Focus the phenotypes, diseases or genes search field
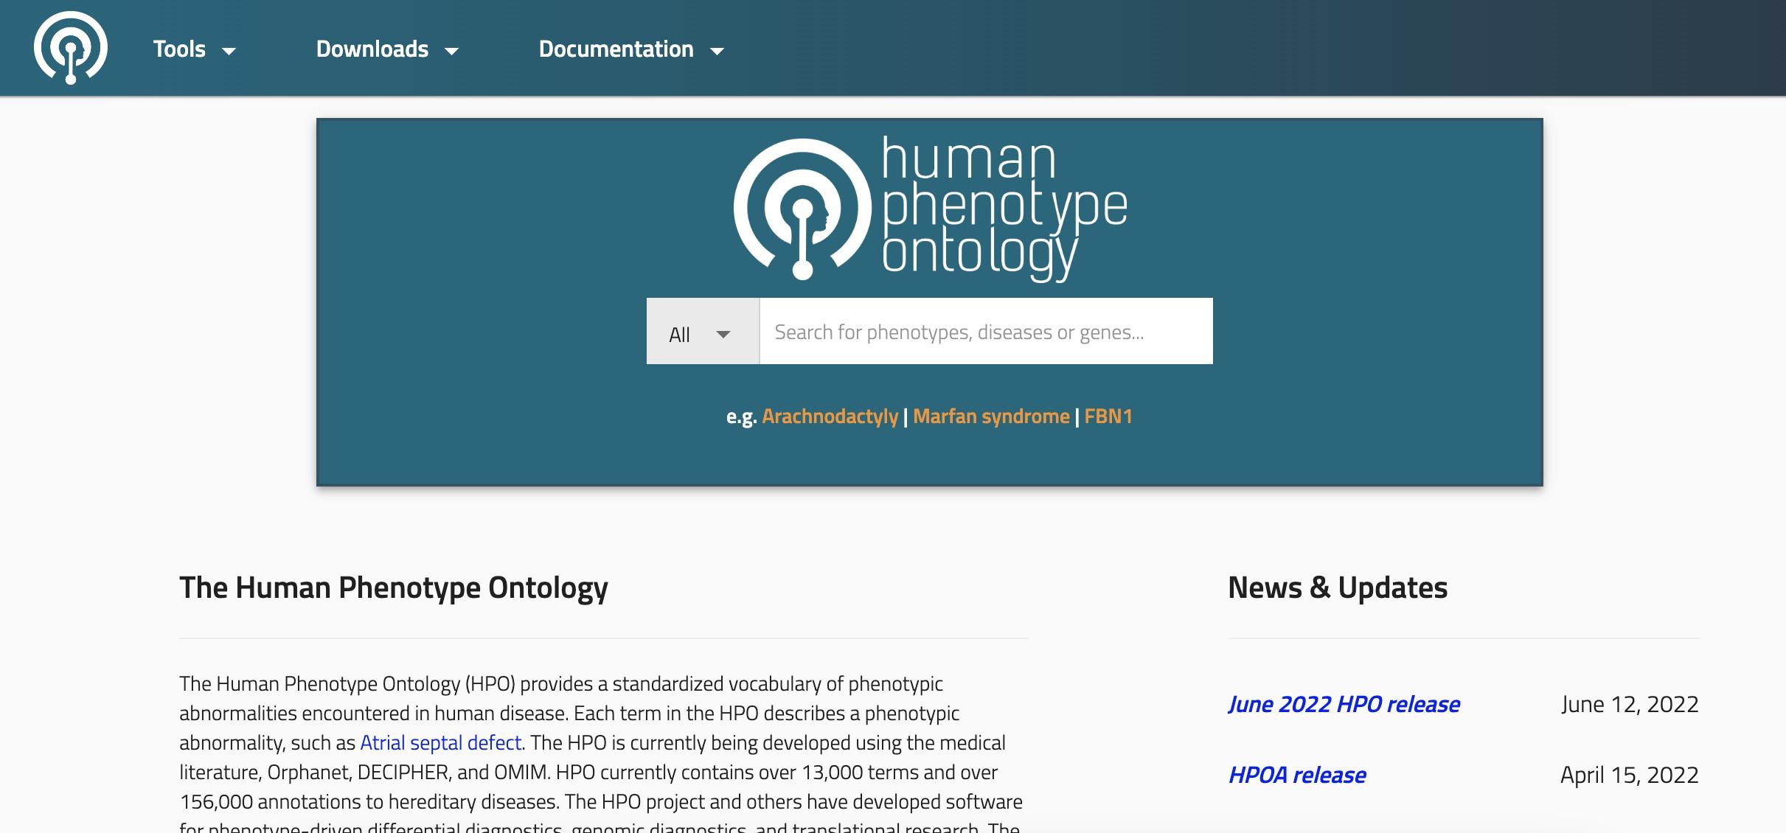Viewport: 1786px width, 833px height. click(986, 331)
